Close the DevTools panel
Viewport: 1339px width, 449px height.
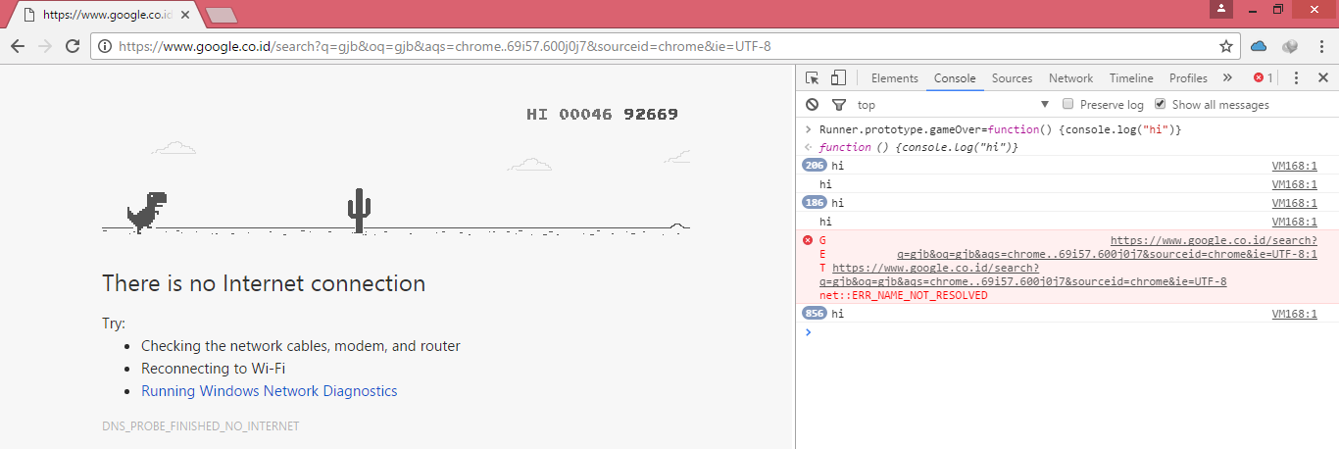point(1322,78)
